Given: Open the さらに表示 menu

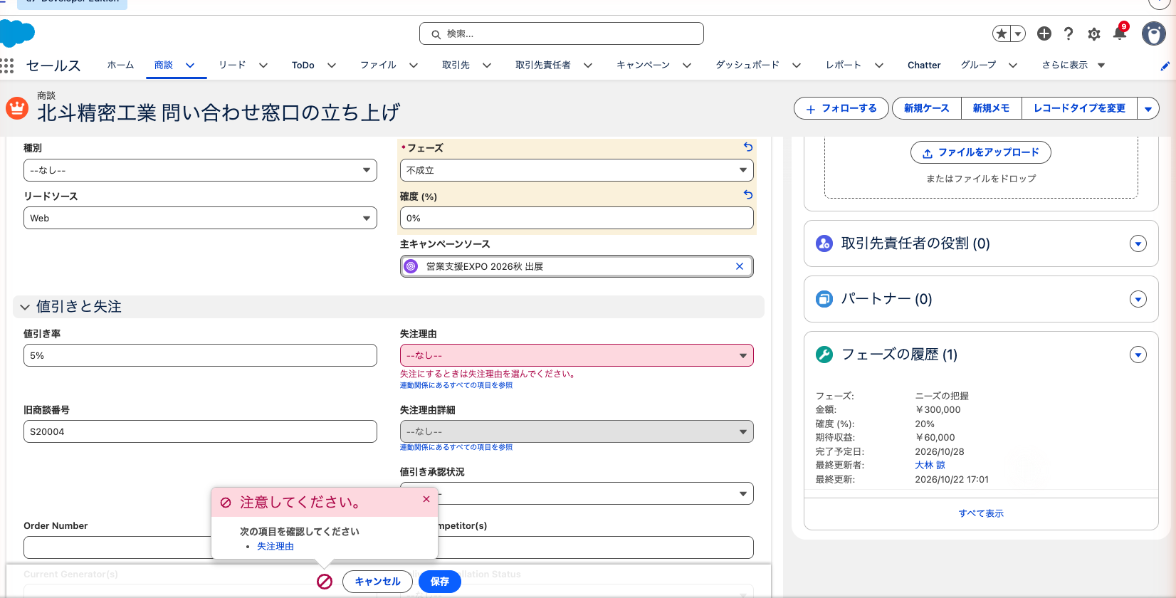Looking at the screenshot, I should [1073, 65].
